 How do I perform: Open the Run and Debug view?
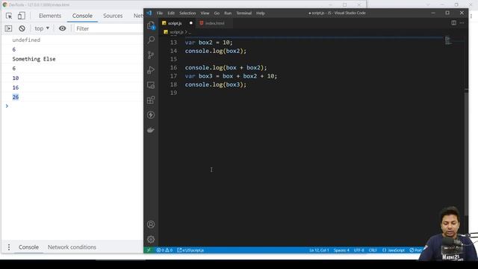click(151, 70)
